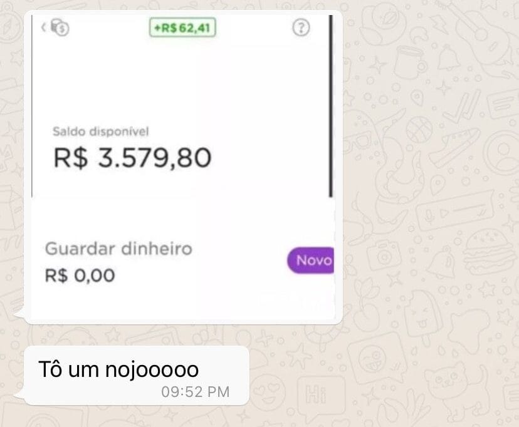Open the Guardar dinheiro section
519x427 pixels.
[118, 249]
